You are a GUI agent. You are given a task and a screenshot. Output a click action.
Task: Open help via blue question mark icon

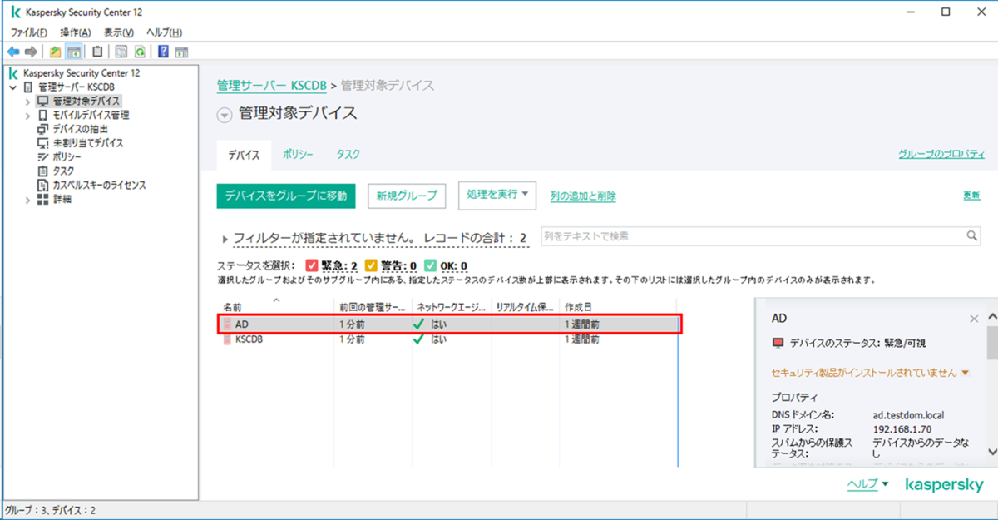164,52
